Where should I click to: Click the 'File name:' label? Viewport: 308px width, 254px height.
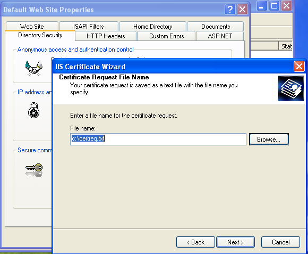pyautogui.click(x=83, y=128)
